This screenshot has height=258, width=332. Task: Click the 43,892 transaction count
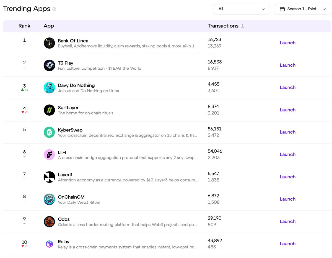point(215,241)
